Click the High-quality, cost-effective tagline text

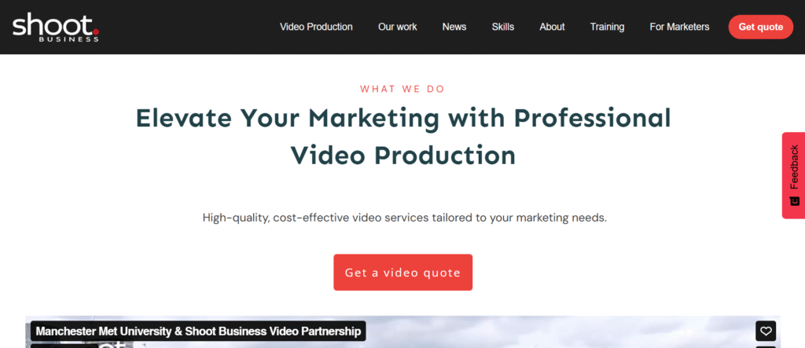coord(405,218)
